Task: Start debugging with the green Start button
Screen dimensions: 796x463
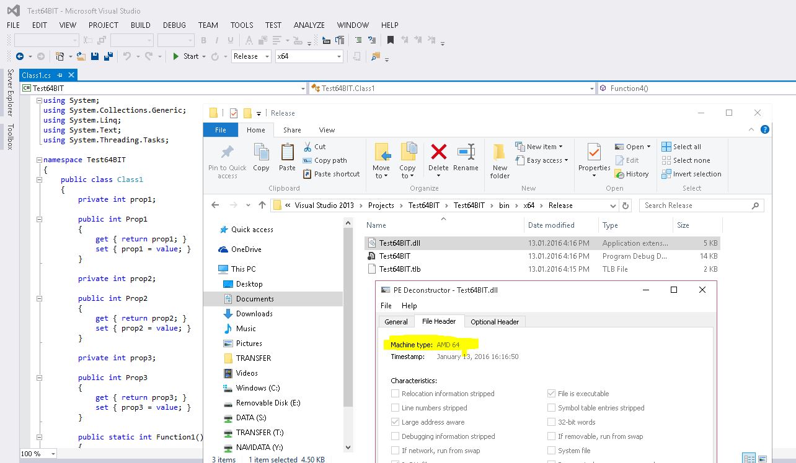Action: point(185,56)
